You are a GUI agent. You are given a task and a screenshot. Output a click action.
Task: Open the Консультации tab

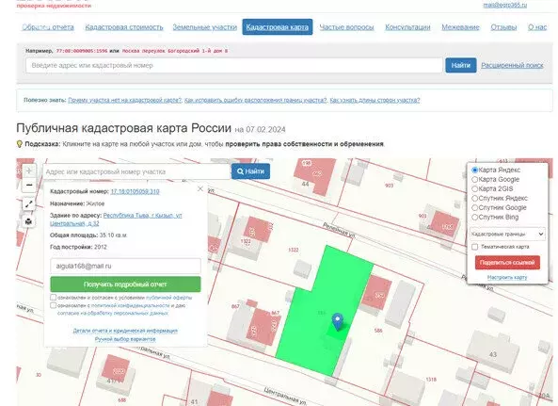point(407,27)
